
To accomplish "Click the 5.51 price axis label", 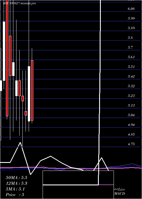I will pos(131,67).
